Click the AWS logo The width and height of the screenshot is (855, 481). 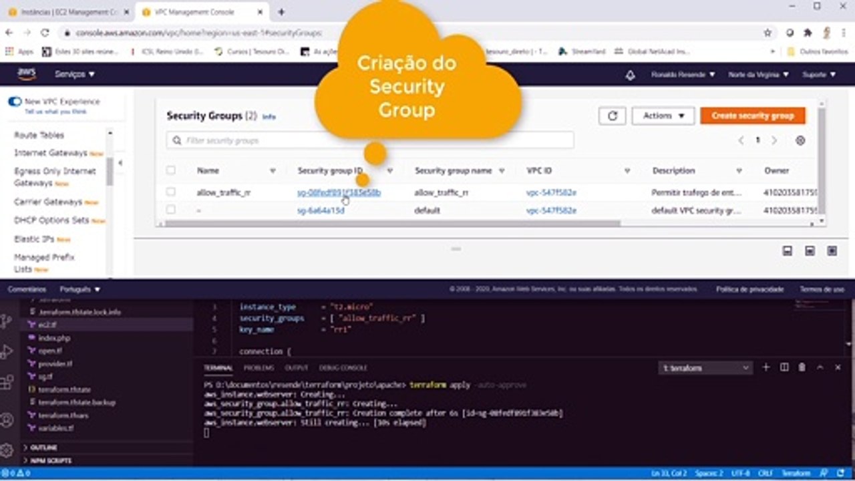[27, 73]
